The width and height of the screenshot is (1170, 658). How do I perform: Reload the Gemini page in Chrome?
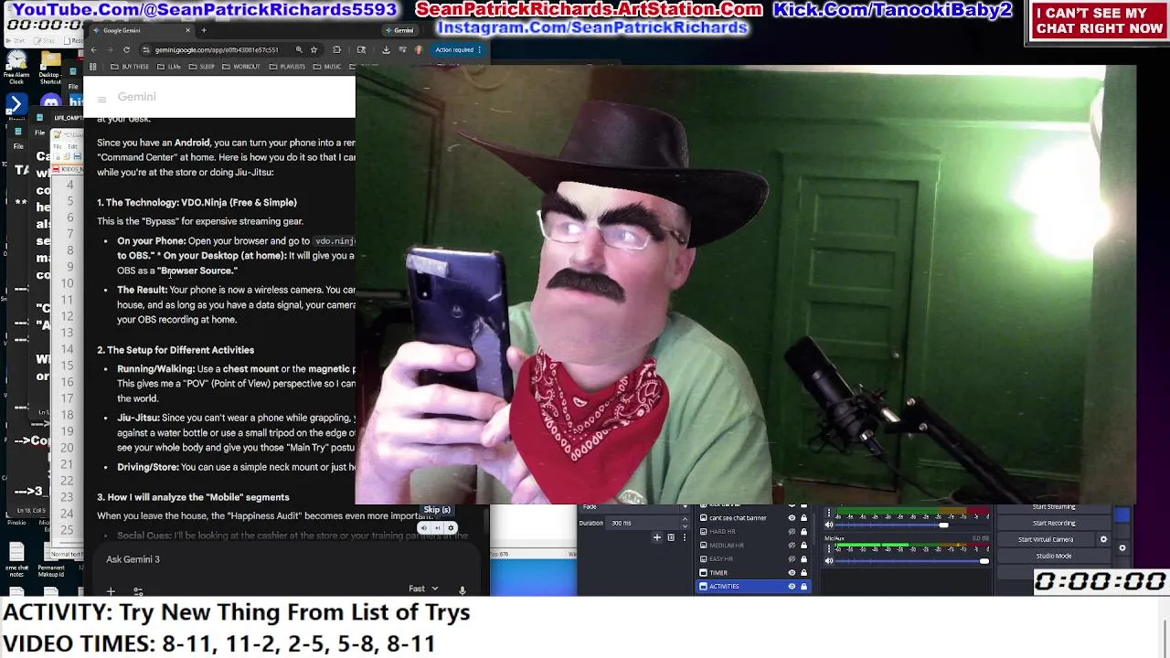coord(126,49)
